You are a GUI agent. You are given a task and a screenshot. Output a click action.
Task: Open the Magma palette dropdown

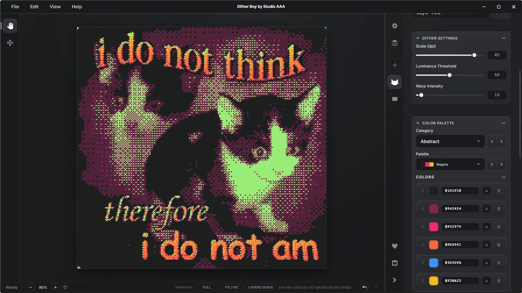[450, 165]
